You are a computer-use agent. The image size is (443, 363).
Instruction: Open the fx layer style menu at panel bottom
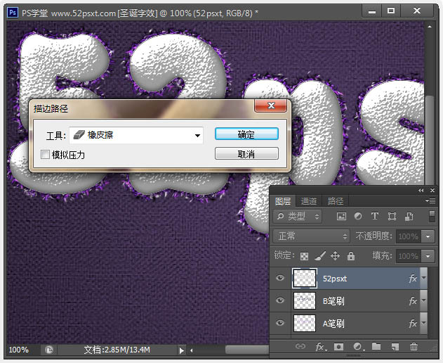point(319,347)
